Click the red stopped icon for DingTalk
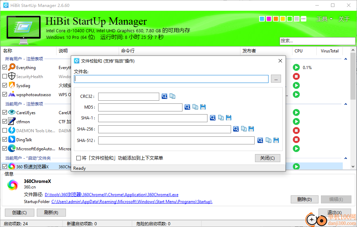Image resolution: width=357 pixels, height=227 pixels. (x=296, y=140)
